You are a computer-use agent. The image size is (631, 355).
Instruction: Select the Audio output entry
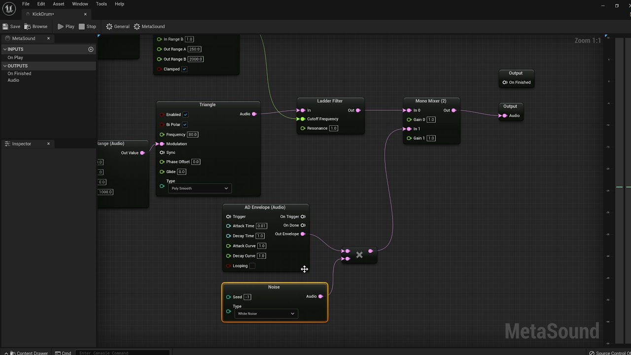tap(13, 80)
